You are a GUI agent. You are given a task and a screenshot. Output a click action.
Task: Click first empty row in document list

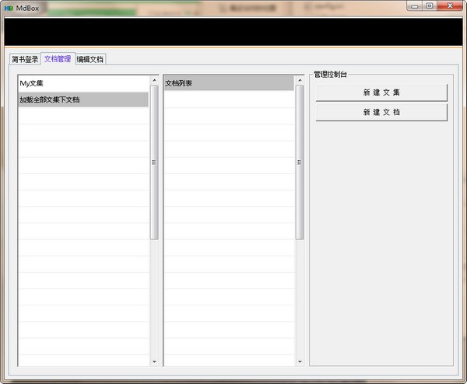229,99
